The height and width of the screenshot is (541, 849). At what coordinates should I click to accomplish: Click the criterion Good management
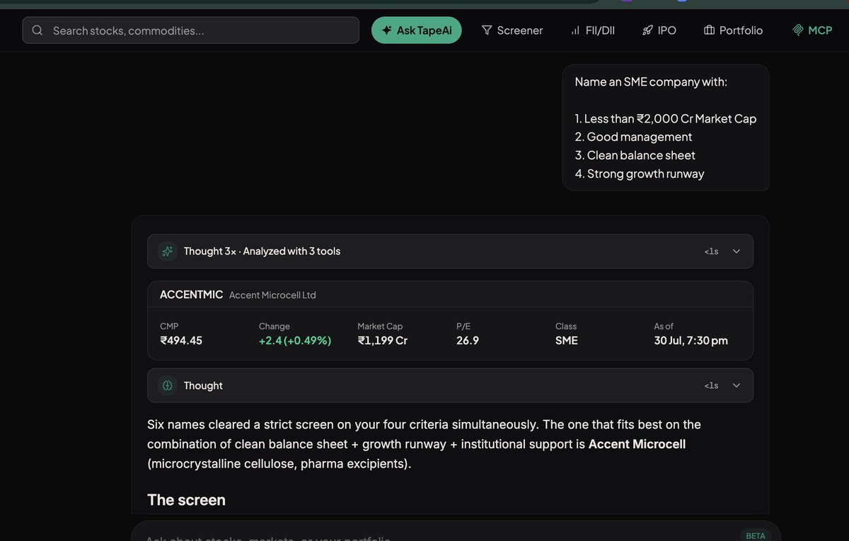click(x=633, y=137)
